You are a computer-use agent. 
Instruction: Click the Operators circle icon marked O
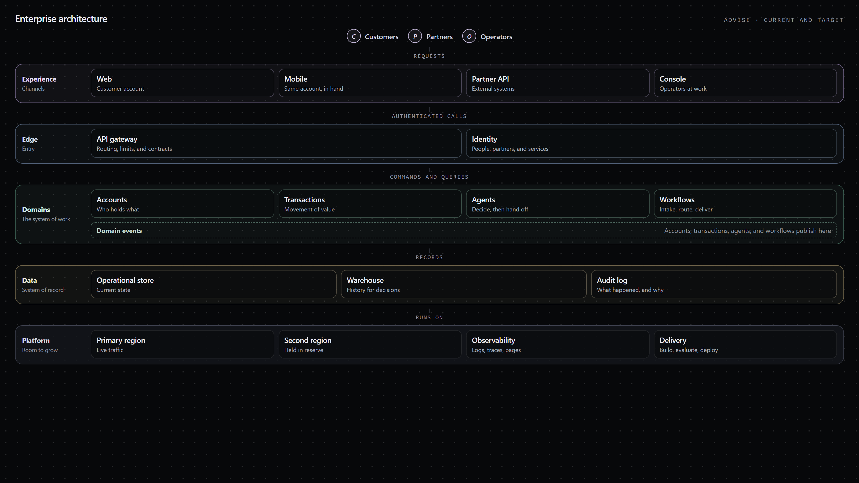[x=469, y=36]
